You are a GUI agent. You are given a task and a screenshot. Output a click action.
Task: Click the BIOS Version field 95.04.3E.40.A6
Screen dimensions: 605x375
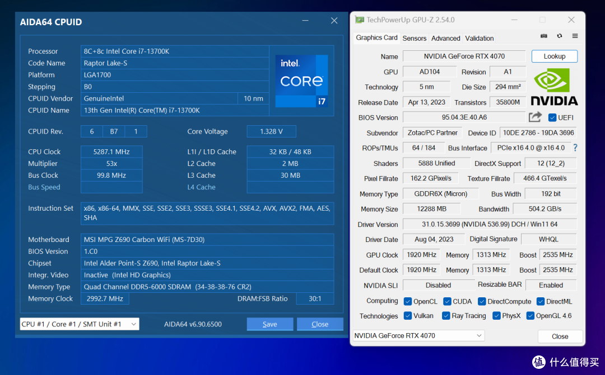[464, 117]
